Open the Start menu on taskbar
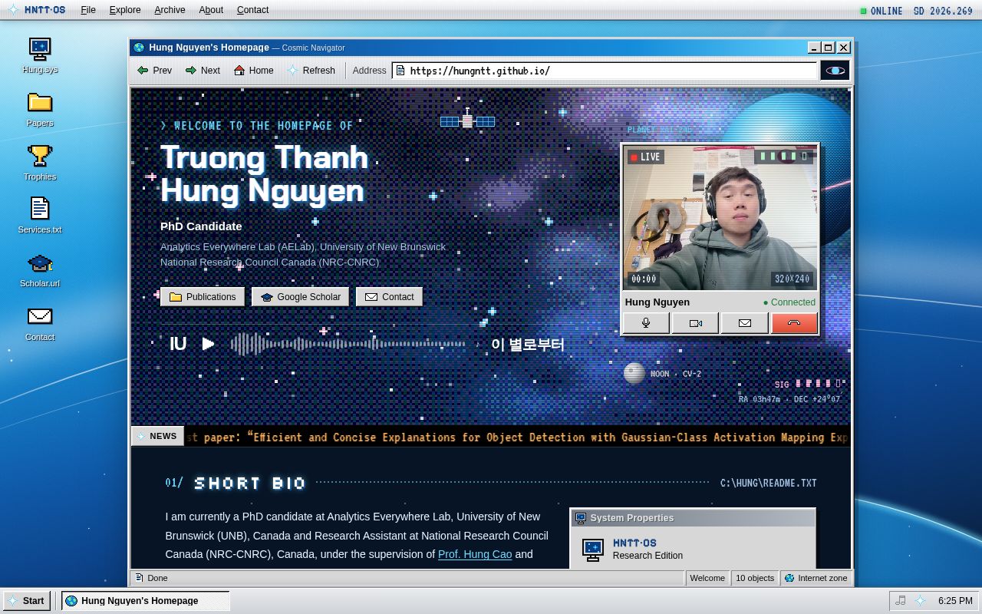 point(27,601)
